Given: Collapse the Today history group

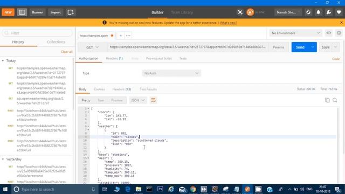Looking at the screenshot, I should pos(3,61).
